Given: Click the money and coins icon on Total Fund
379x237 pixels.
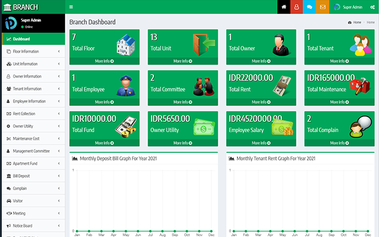Looking at the screenshot, I should [126, 127].
